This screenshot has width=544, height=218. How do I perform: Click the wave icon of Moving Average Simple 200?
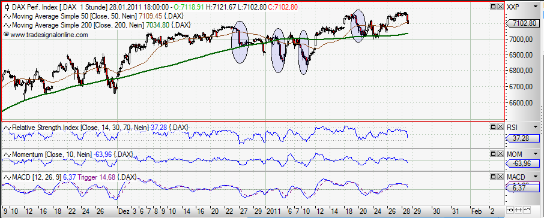click(7, 25)
